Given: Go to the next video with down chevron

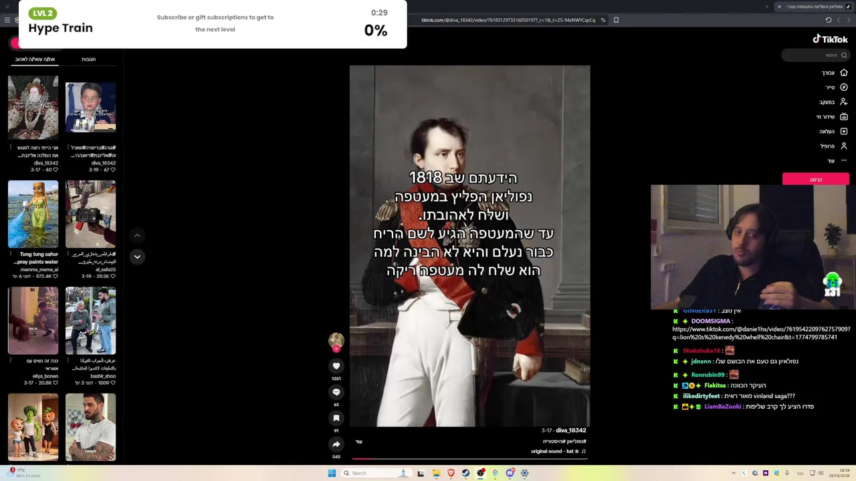Looking at the screenshot, I should pyautogui.click(x=137, y=257).
